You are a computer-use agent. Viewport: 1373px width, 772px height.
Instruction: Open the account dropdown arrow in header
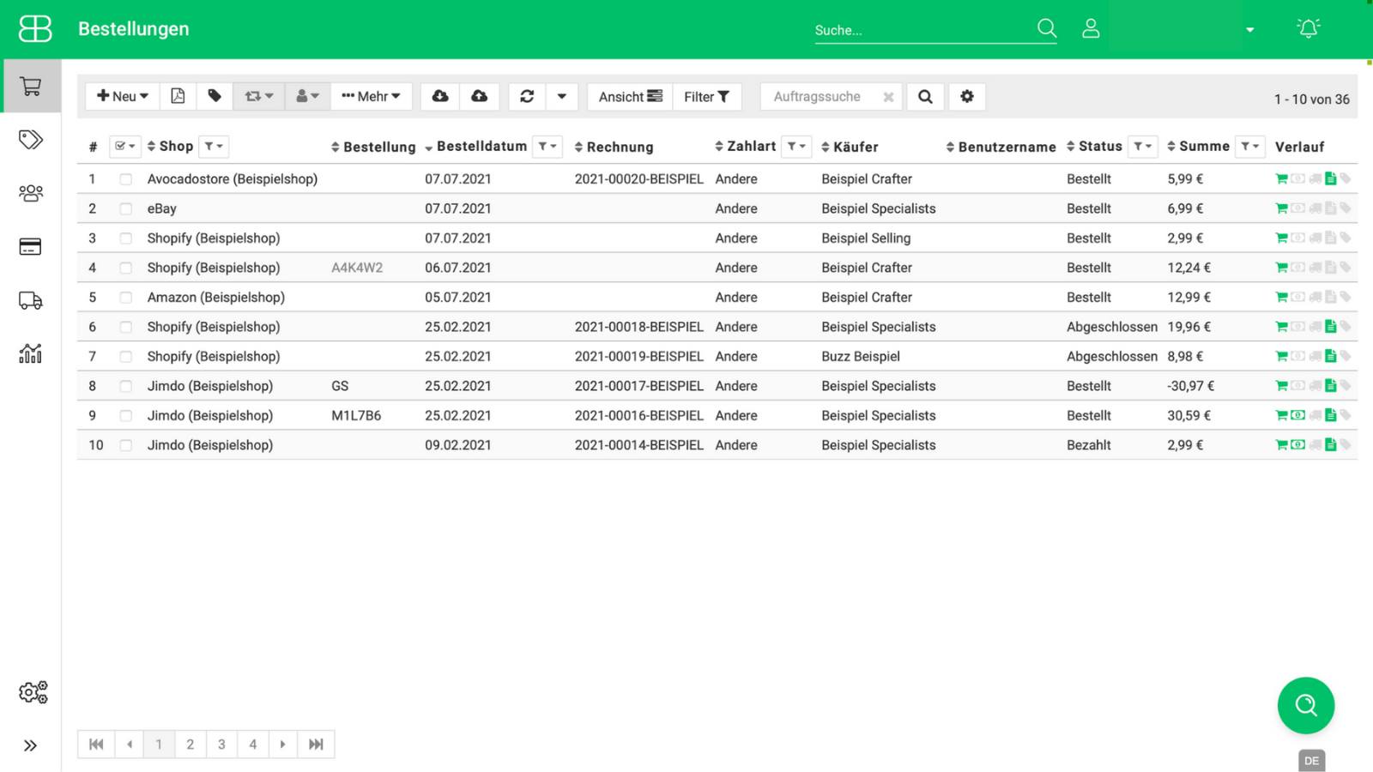(1250, 30)
